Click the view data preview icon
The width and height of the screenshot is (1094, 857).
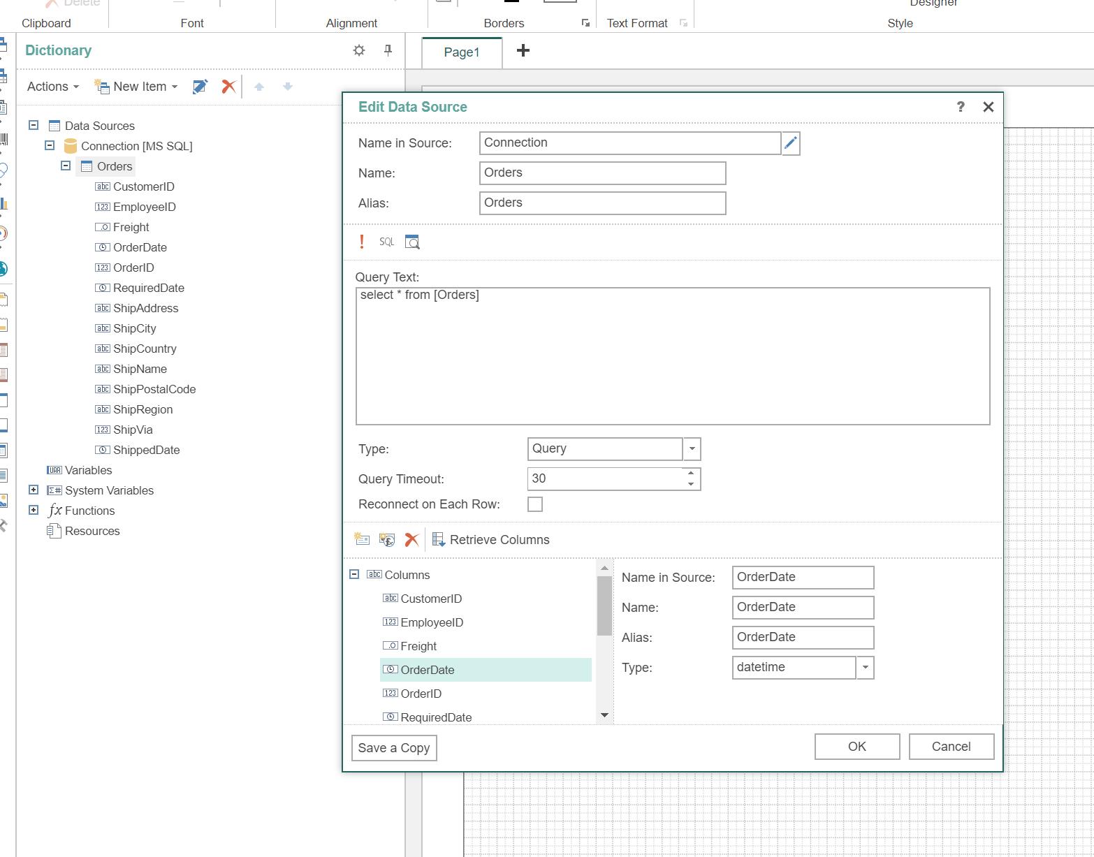tap(412, 242)
